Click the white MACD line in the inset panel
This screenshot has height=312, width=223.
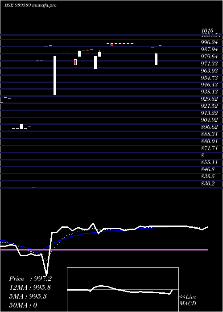tap(120, 290)
